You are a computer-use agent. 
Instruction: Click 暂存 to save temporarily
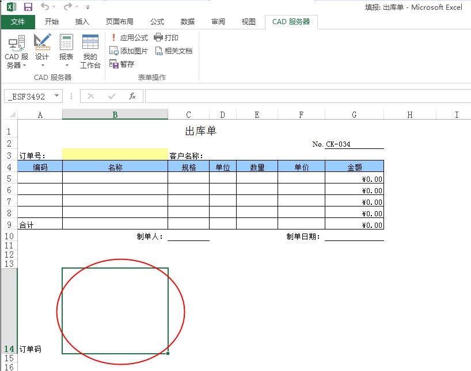pos(122,64)
